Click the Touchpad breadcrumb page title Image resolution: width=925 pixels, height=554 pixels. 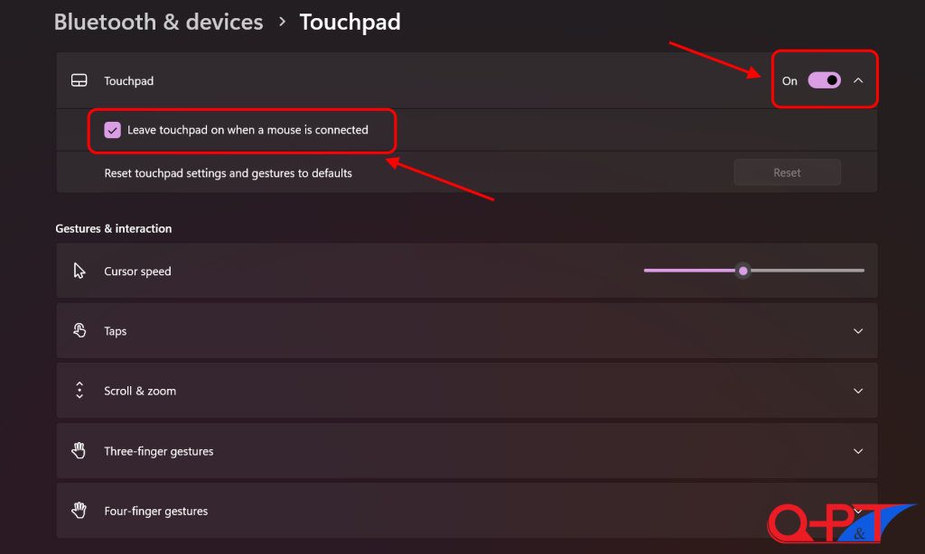coord(350,22)
